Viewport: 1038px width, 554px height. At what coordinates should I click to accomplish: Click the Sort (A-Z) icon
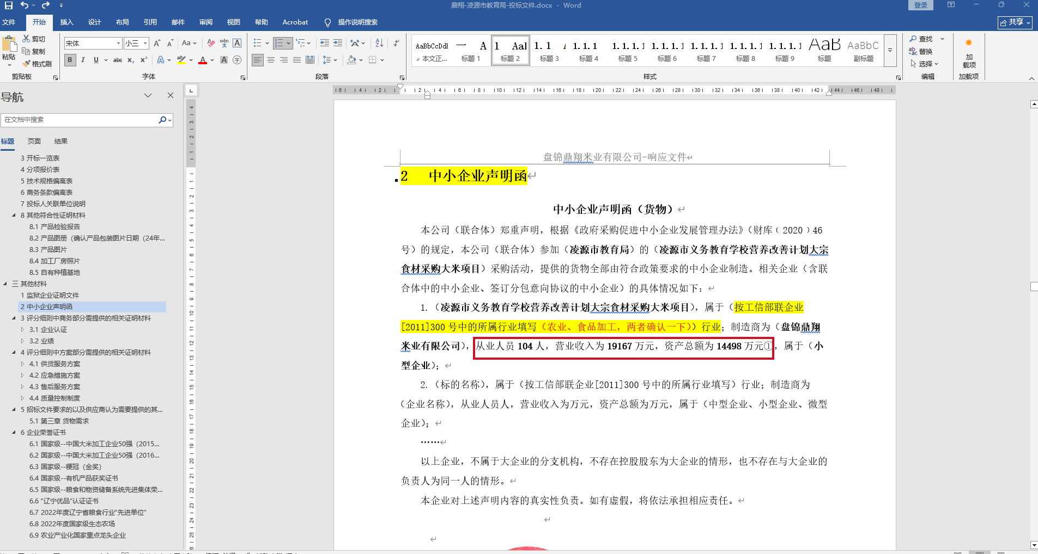[380, 43]
